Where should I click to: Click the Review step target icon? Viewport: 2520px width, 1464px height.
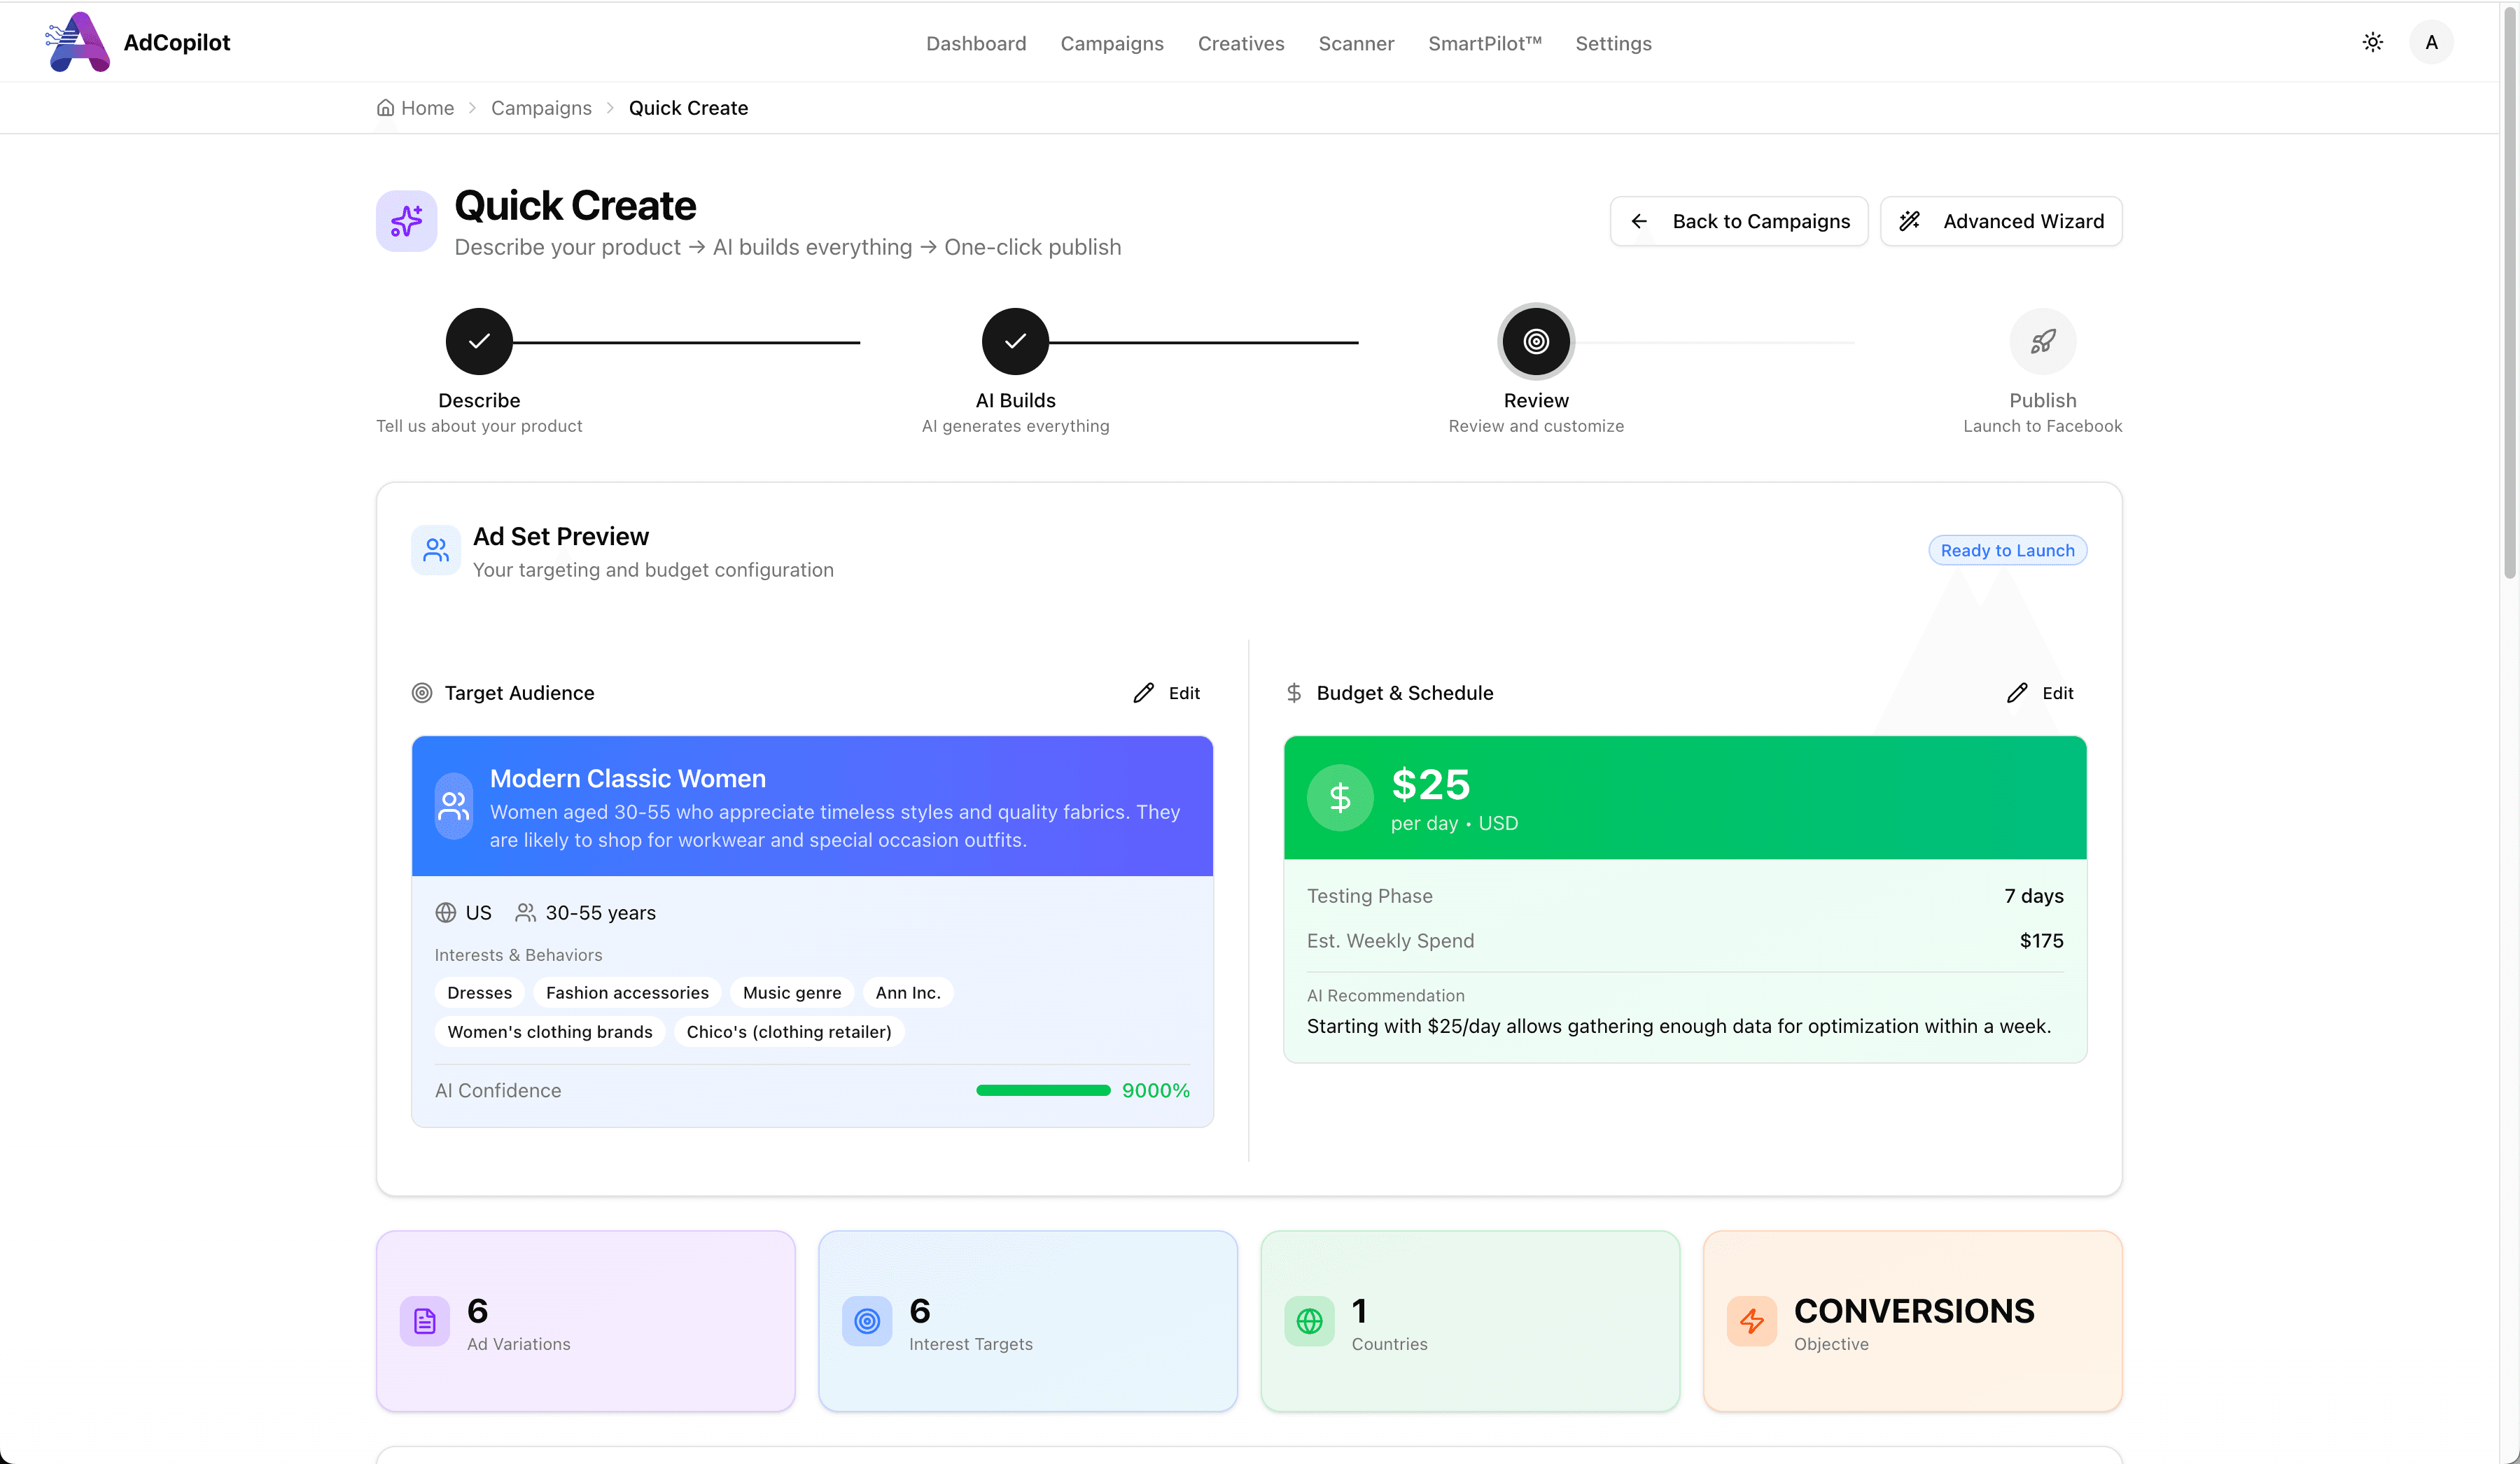(x=1536, y=341)
